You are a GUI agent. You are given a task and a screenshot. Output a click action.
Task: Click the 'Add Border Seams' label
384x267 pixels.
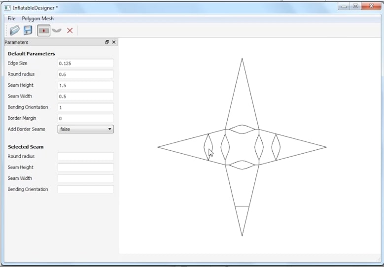(27, 129)
